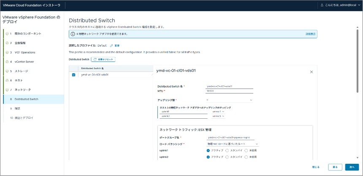Click the info icon in the adapter notice banner

coord(73,34)
